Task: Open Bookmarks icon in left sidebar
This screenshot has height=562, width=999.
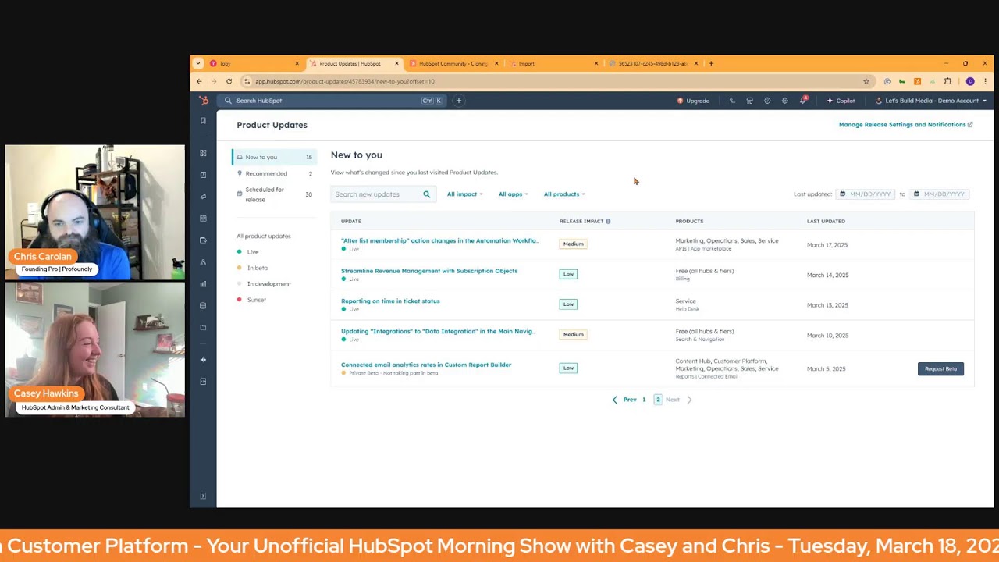Action: pyautogui.click(x=203, y=121)
